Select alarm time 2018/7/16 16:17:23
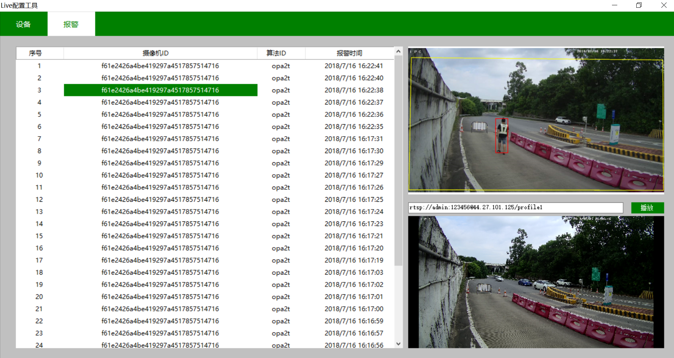674x358 pixels. [x=354, y=224]
